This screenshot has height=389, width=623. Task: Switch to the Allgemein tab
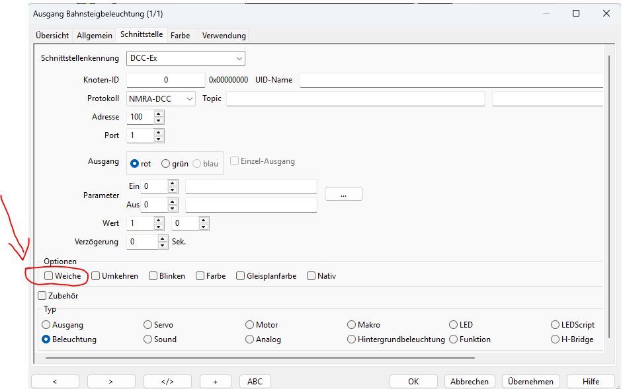point(95,36)
